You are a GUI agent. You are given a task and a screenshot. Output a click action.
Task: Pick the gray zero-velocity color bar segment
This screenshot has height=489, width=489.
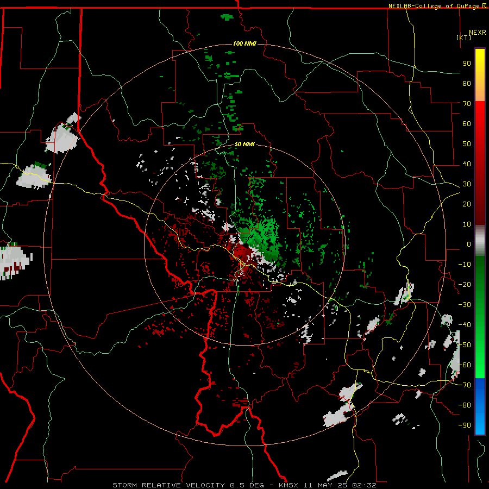point(480,241)
